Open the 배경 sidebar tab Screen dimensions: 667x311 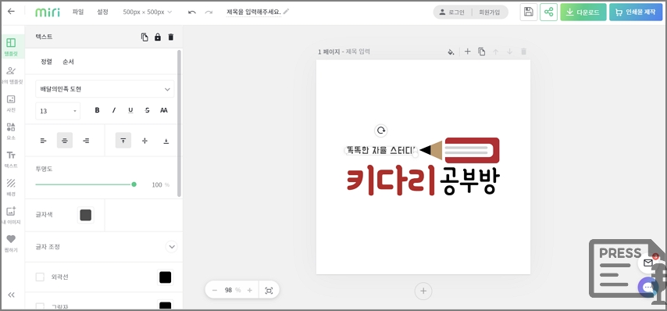coord(11,188)
